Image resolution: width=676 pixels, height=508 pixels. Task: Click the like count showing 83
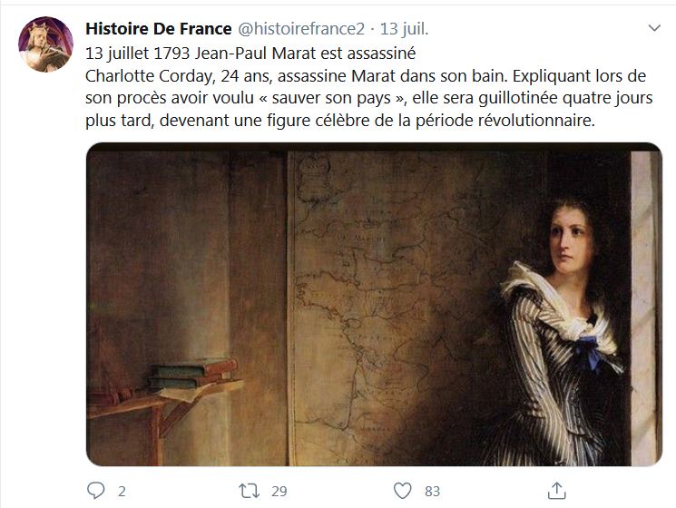click(x=433, y=491)
